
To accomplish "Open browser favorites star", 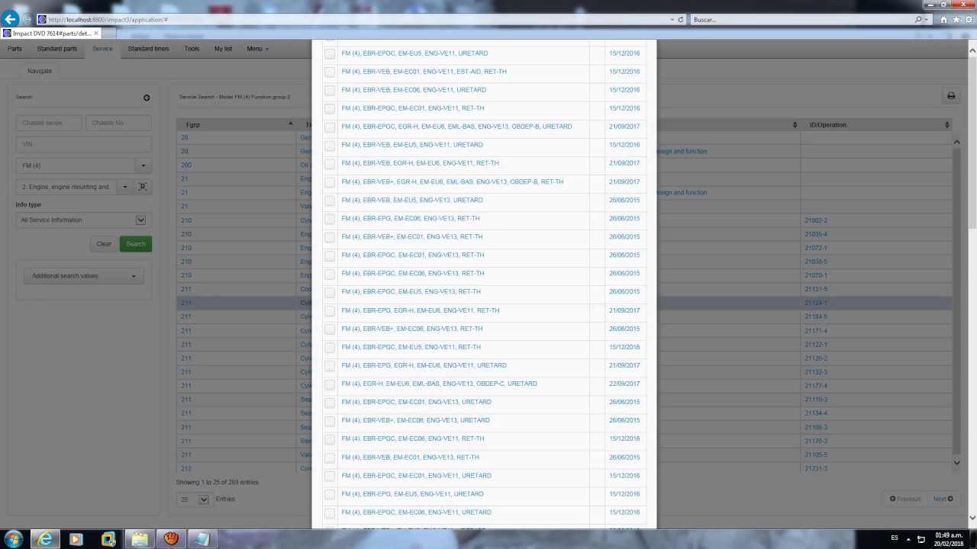I will 956,20.
